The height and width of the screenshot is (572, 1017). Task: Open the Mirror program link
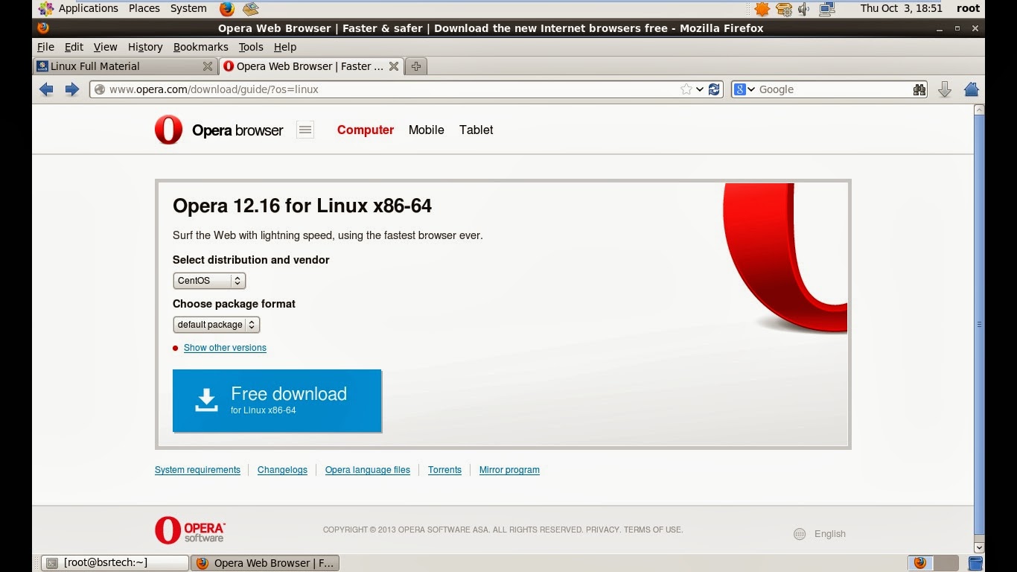(x=509, y=470)
